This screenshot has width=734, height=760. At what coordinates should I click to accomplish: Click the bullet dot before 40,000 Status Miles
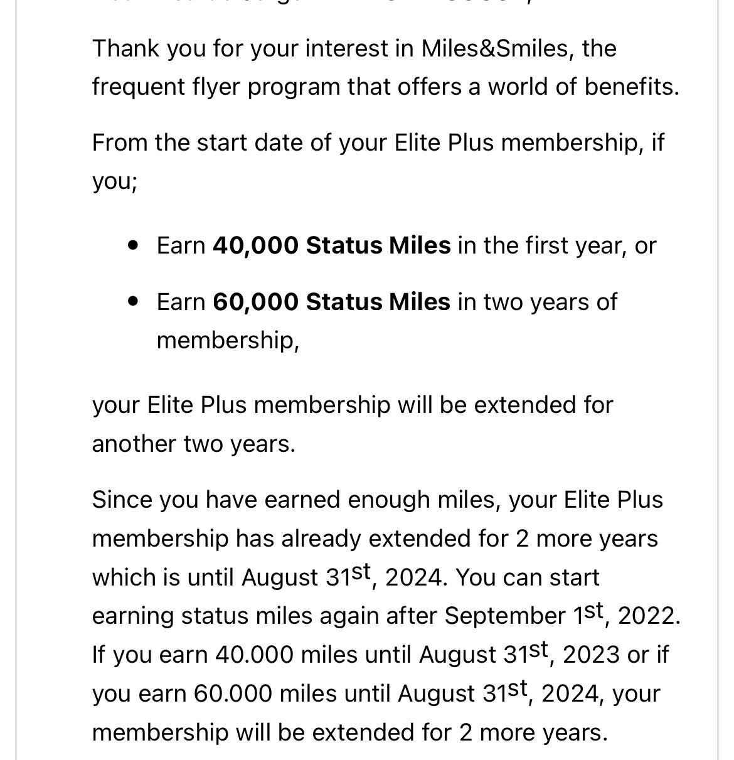(x=132, y=245)
